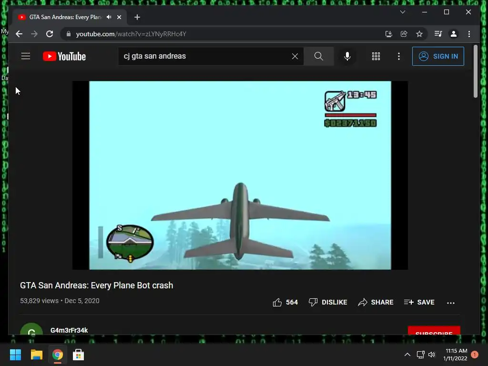Image resolution: width=488 pixels, height=366 pixels.
Task: Like the video with thumbs up
Action: click(x=285, y=302)
